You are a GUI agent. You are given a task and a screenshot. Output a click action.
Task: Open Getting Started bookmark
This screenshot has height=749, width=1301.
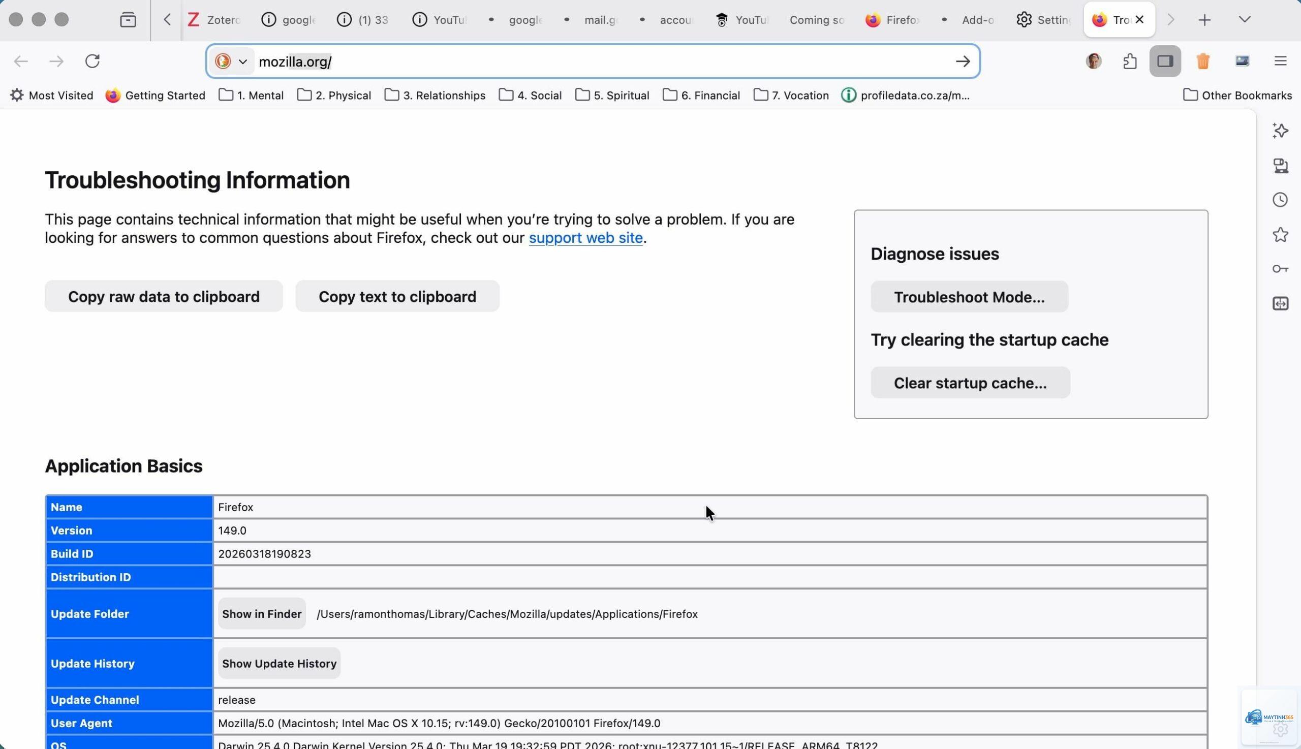pyautogui.click(x=156, y=95)
